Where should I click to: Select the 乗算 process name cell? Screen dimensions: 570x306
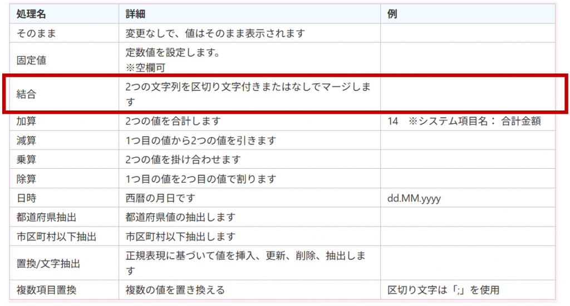pyautogui.click(x=64, y=159)
